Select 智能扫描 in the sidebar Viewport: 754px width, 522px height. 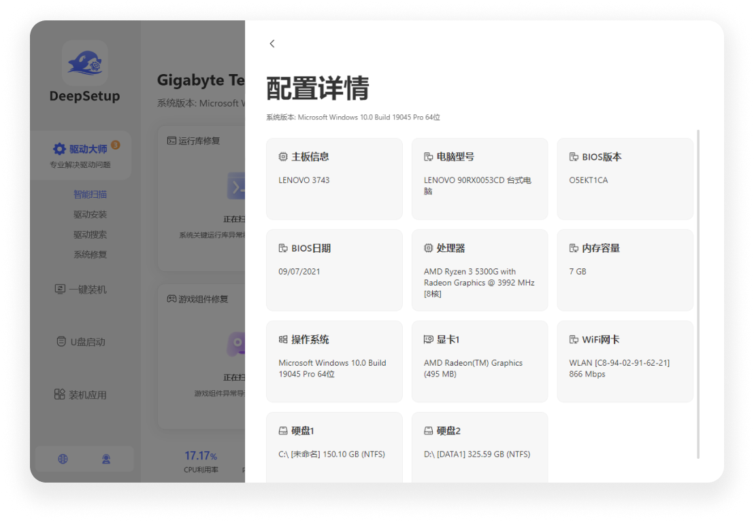(90, 194)
